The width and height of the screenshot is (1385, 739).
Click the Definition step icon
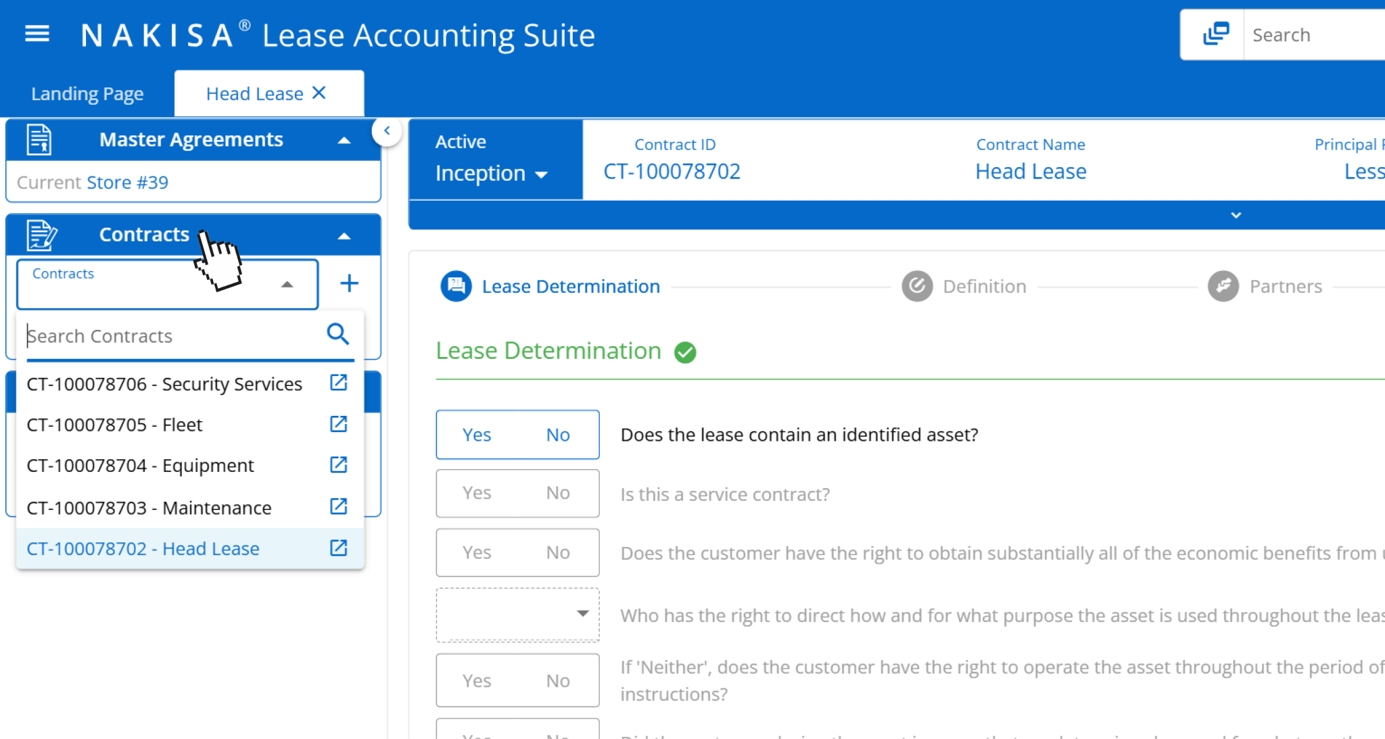point(917,286)
